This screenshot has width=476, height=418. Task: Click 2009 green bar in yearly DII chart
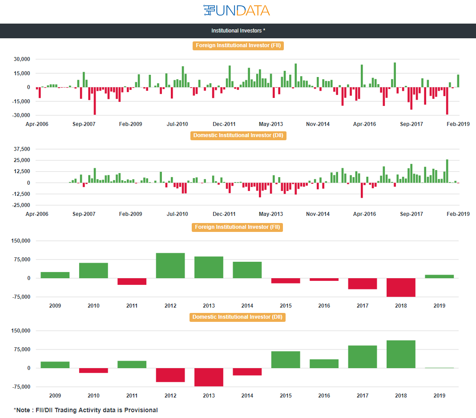[55, 365]
